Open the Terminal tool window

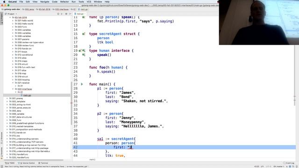coord(43,163)
